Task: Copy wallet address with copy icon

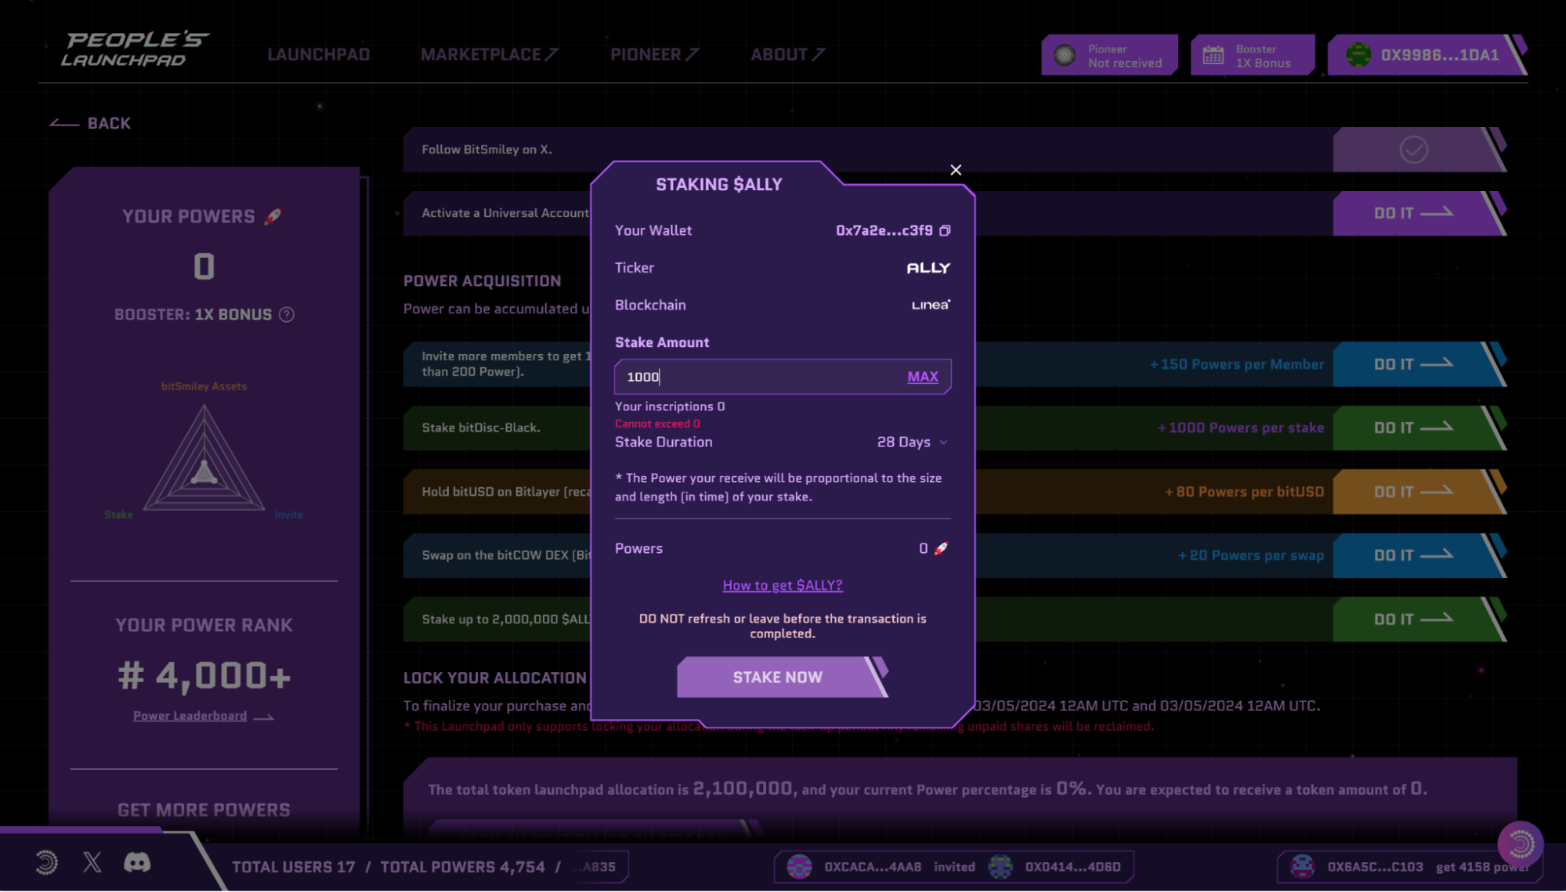Action: point(945,230)
